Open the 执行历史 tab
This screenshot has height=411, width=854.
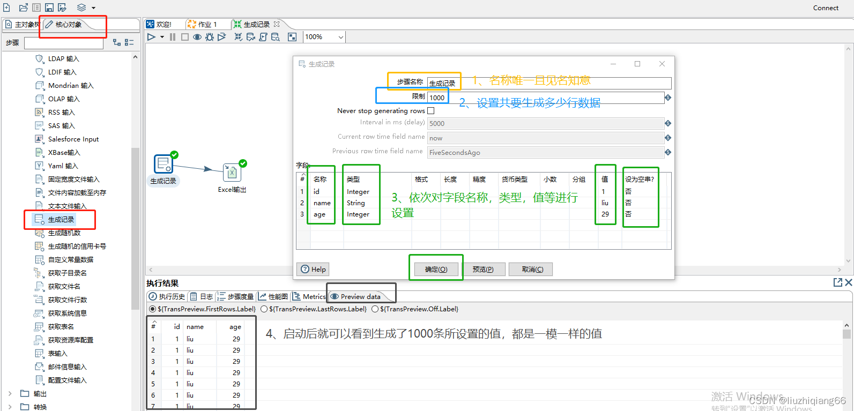click(167, 296)
